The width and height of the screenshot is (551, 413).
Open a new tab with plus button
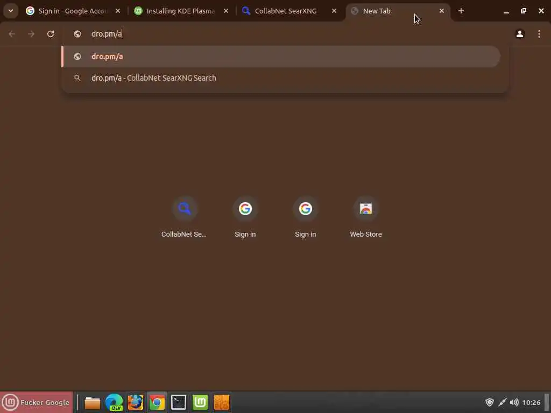click(461, 11)
